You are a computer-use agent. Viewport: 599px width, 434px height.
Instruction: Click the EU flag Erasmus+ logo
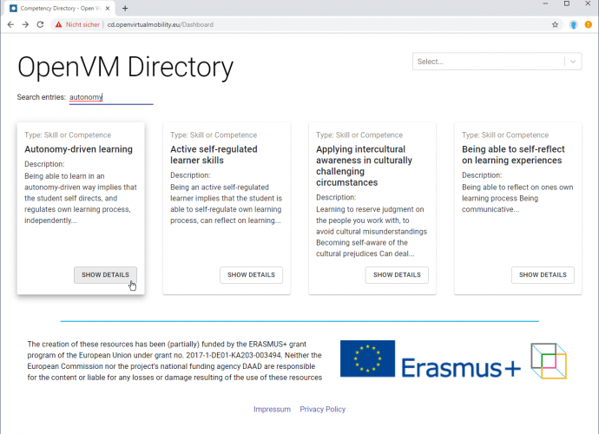click(x=431, y=359)
